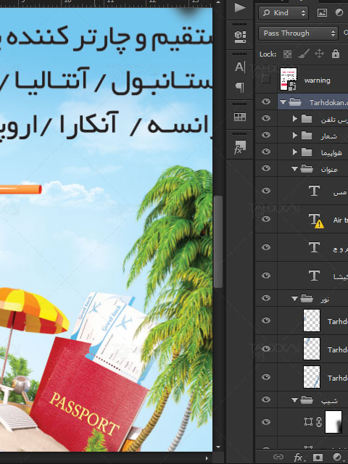The width and height of the screenshot is (348, 464).
Task: Hide the Tarhdokan group
Action: point(266,101)
